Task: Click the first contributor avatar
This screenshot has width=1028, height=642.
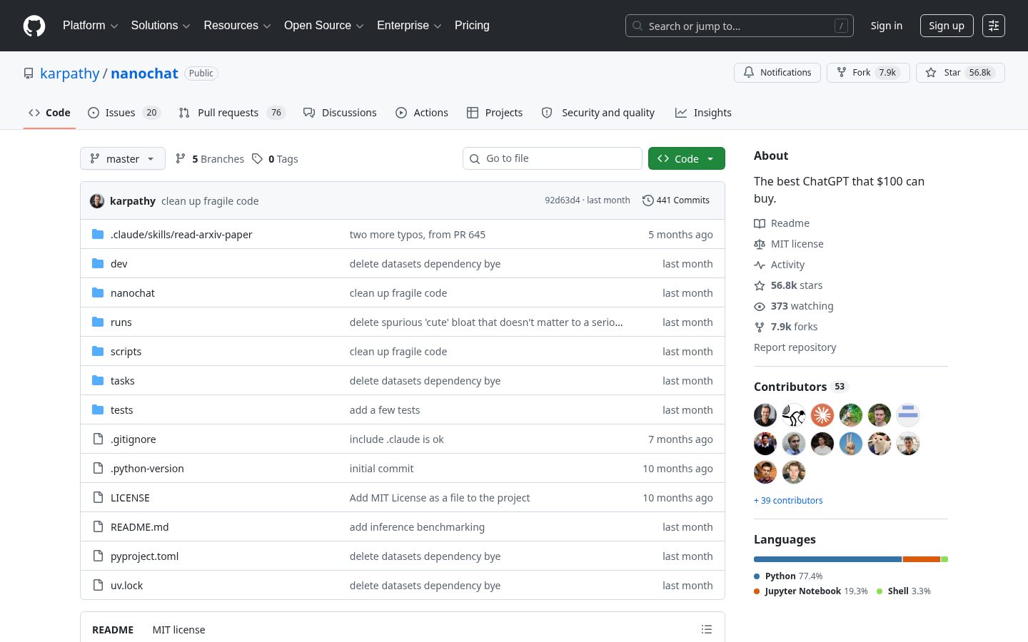Action: tap(765, 415)
